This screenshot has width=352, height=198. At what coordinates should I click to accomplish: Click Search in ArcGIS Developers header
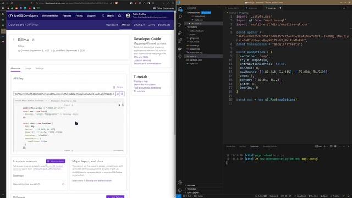tap(108, 16)
